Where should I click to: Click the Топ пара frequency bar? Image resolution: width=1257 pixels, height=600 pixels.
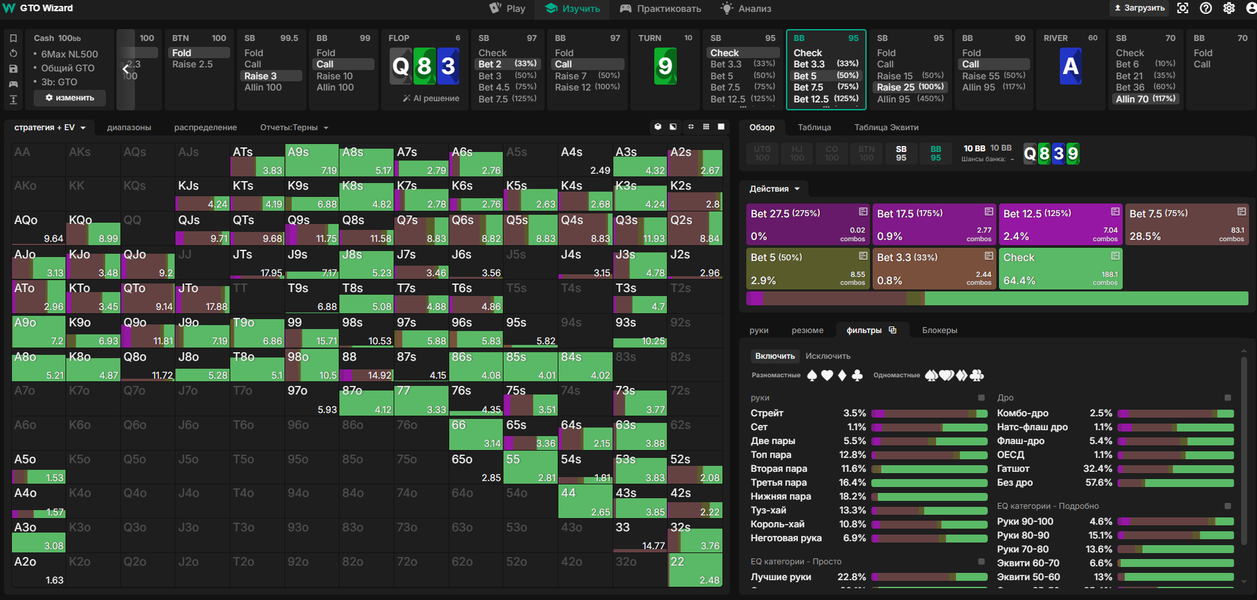coord(930,455)
